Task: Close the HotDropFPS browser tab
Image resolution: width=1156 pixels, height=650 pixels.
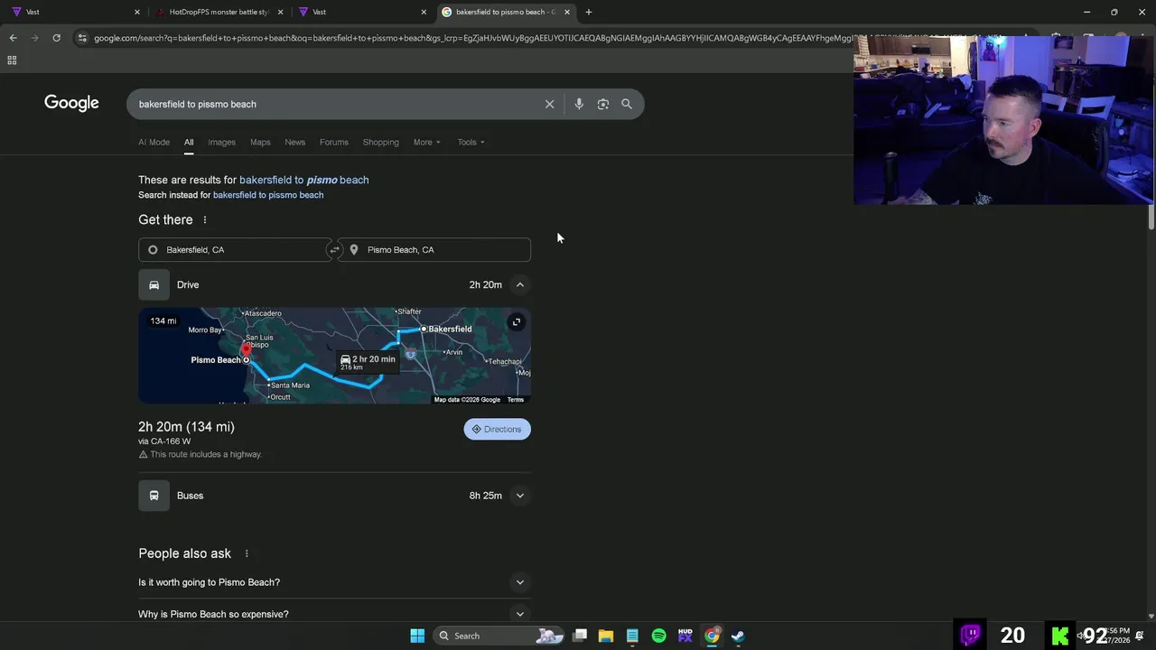Action: tap(280, 12)
